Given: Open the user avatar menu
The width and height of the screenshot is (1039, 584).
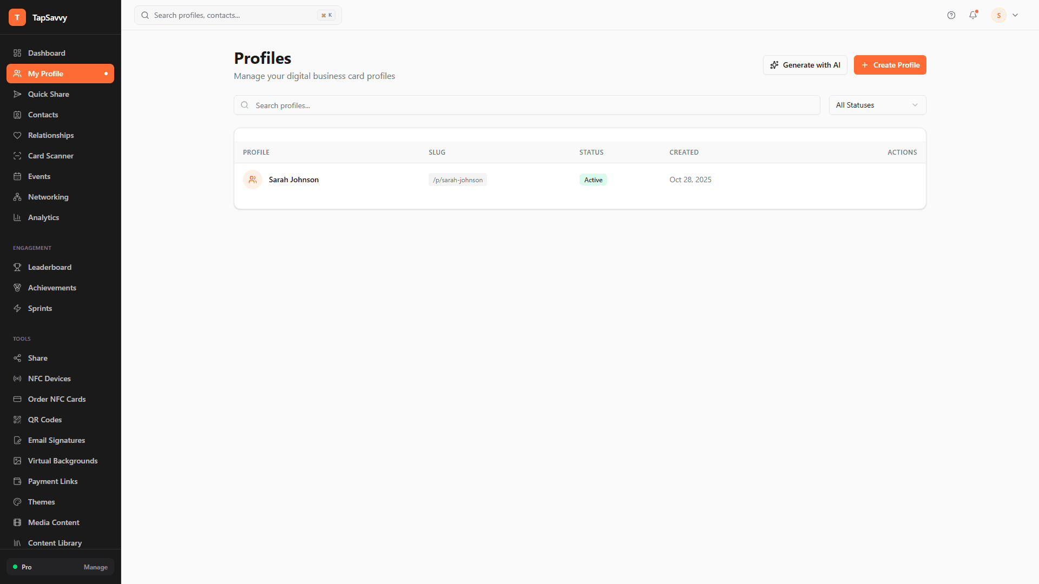Looking at the screenshot, I should [x=998, y=15].
